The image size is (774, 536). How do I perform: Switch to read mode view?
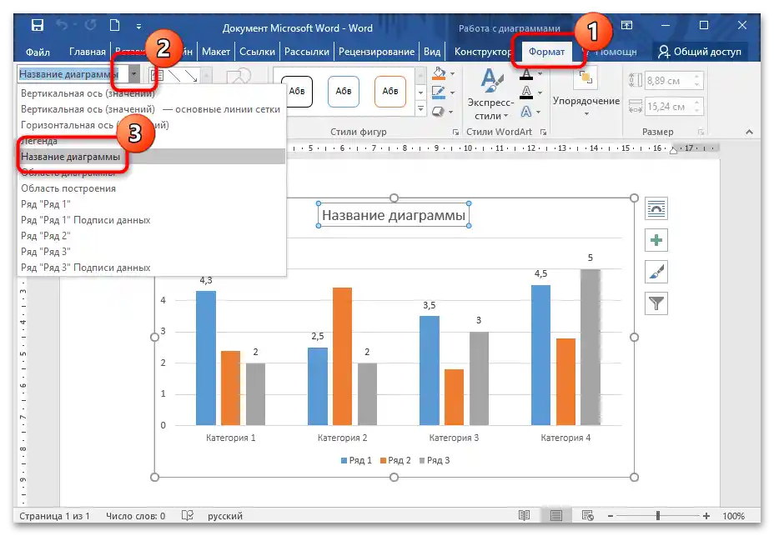coord(524,516)
